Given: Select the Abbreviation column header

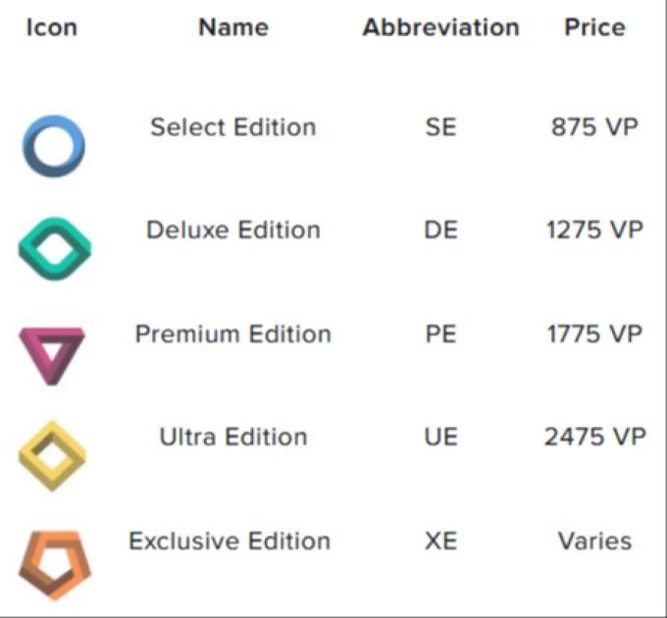Looking at the screenshot, I should 441,27.
